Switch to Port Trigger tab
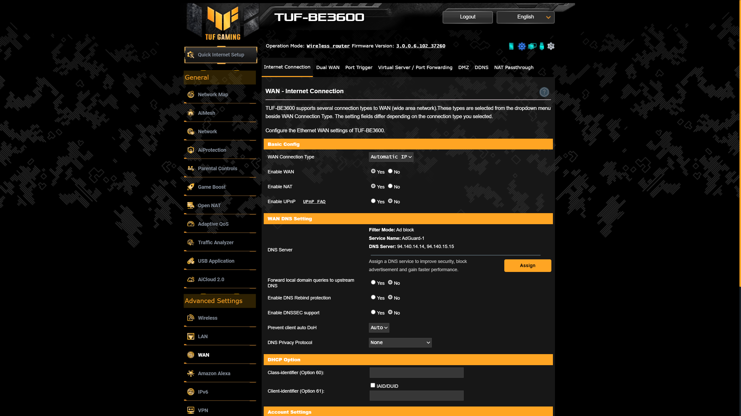Image resolution: width=741 pixels, height=416 pixels. 359,68
